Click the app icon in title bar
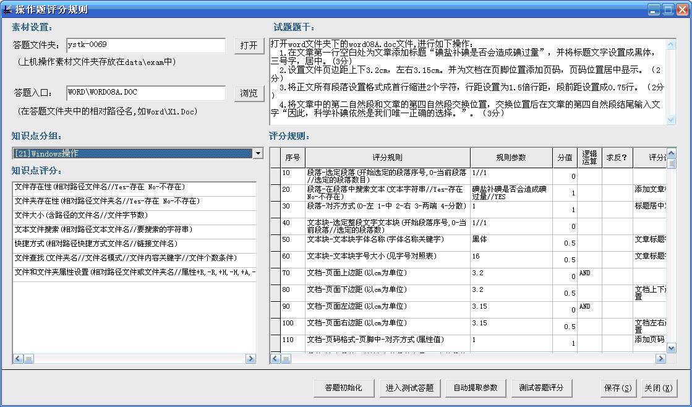The image size is (692, 407). 8,10
